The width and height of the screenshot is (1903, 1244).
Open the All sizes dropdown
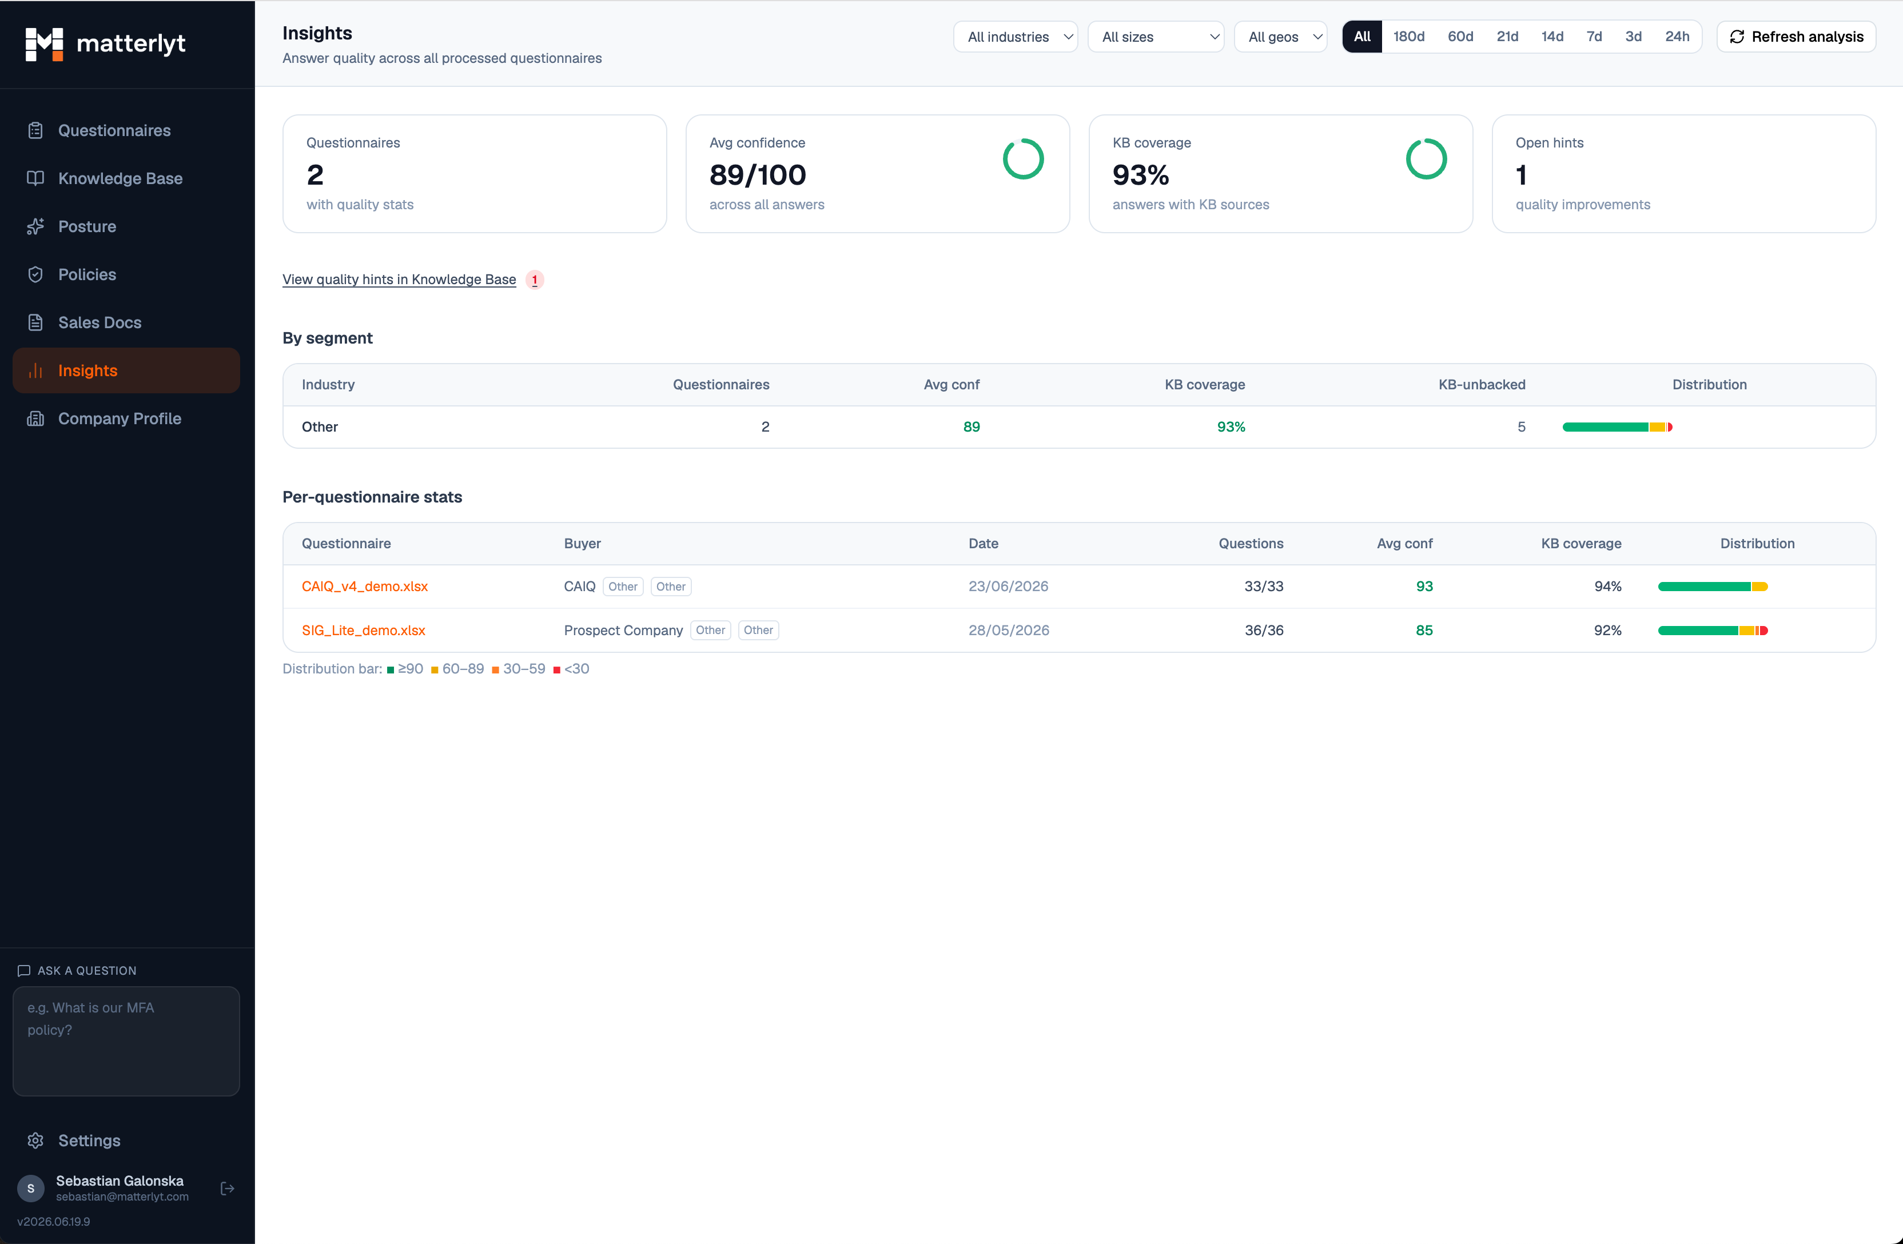1156,37
